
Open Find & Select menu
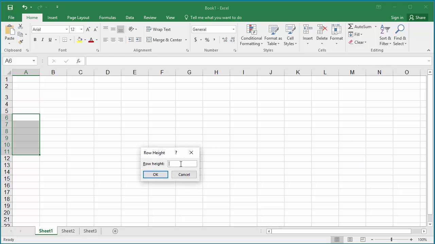tap(400, 35)
